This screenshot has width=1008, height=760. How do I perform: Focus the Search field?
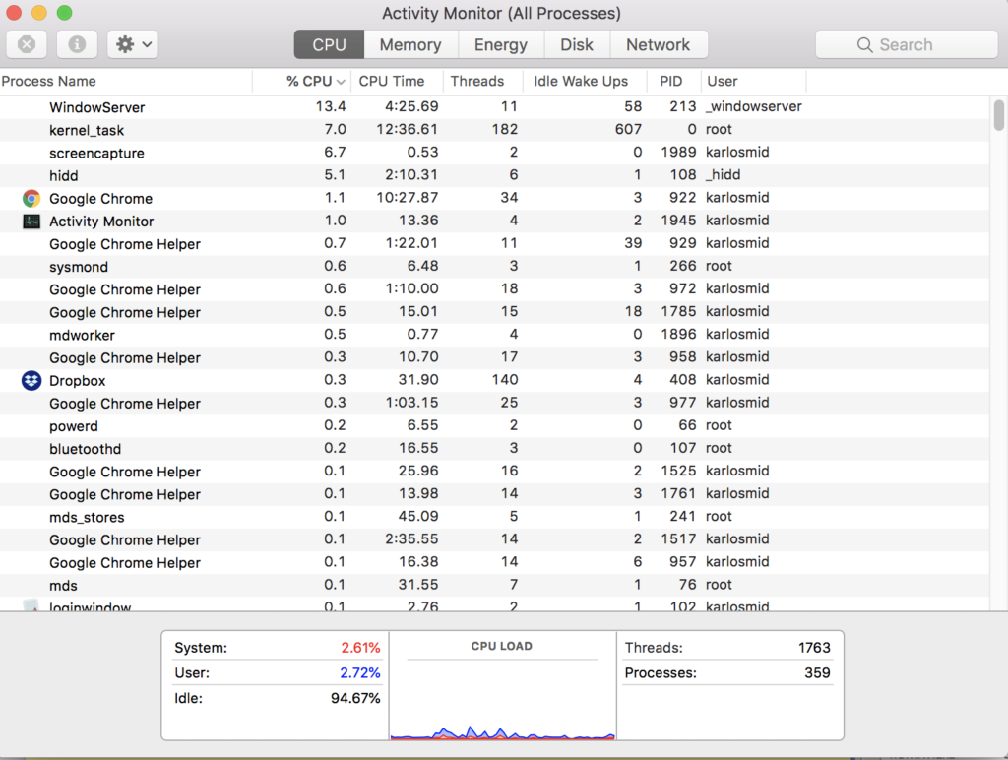[x=907, y=44]
